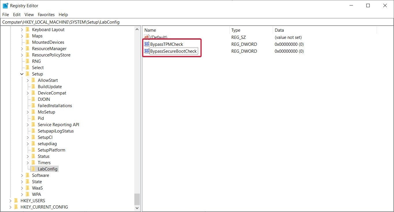Viewport: 394px width, 212px height.
Task: Expand the HKEY_CURRENT_CONFIG hive
Action: coord(10,207)
